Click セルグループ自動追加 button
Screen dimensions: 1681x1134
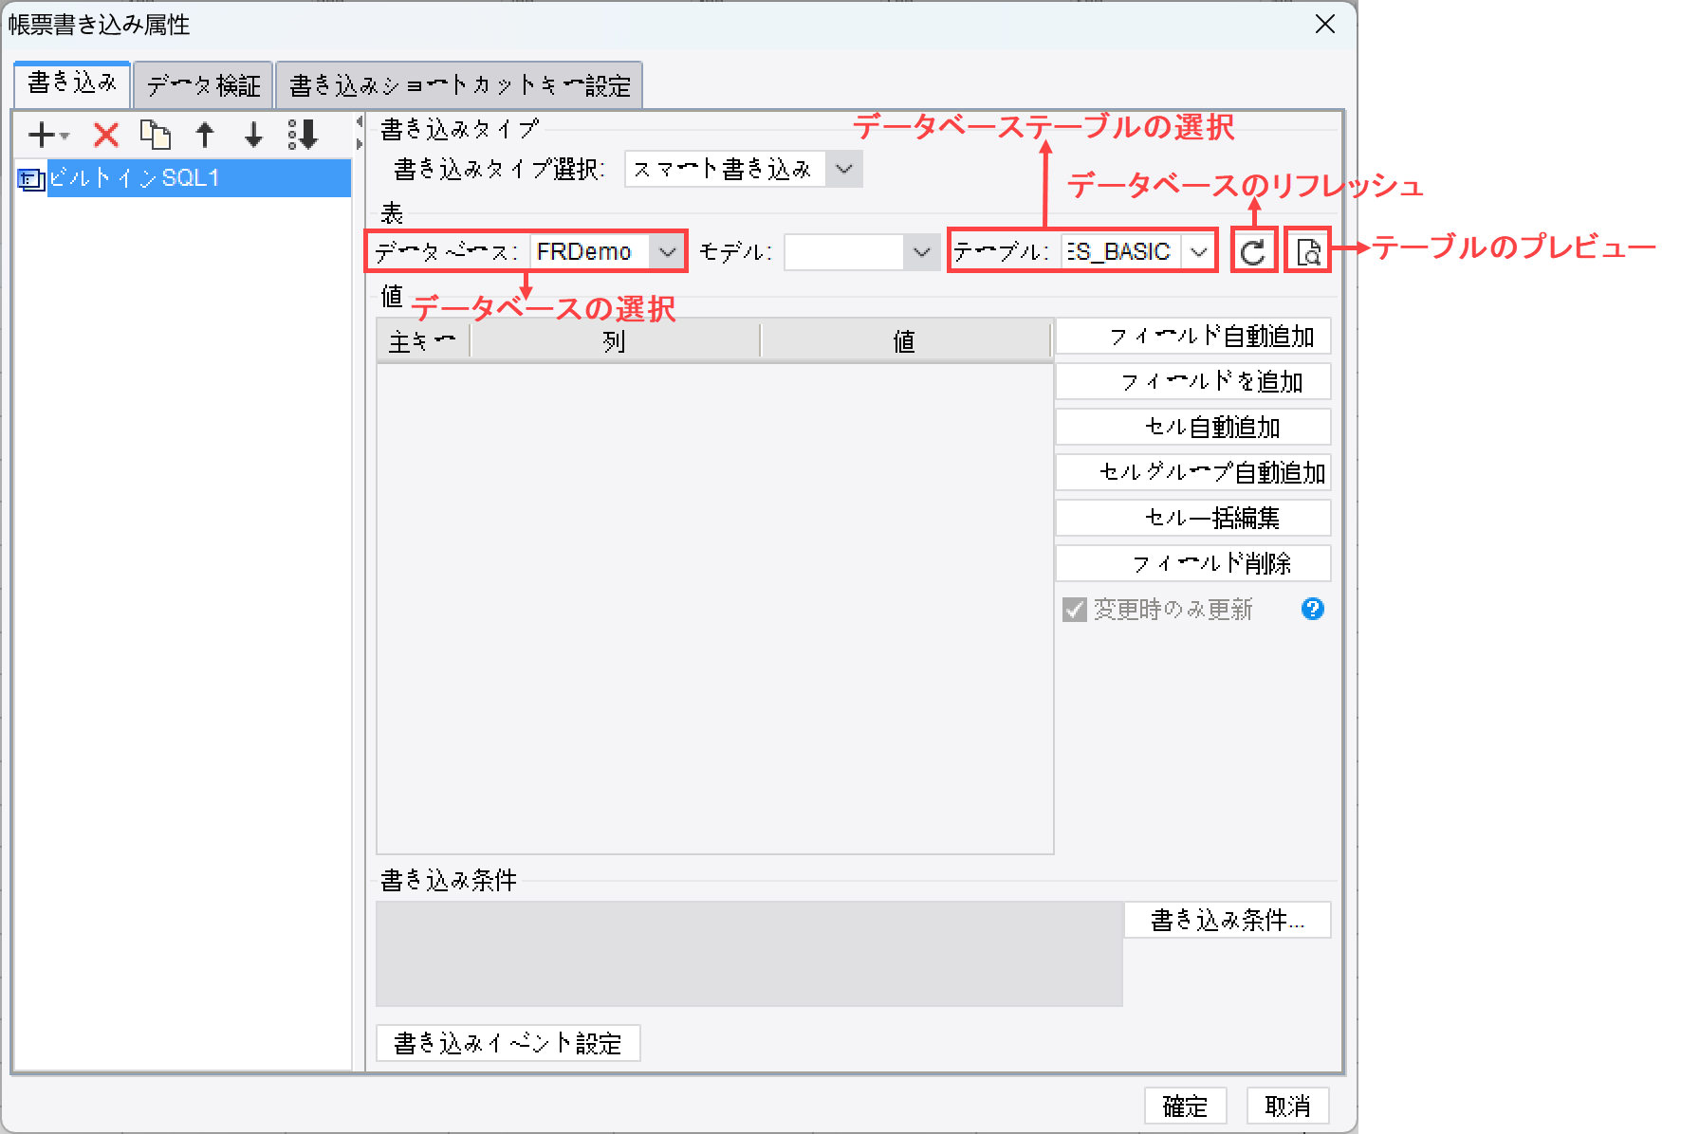point(1193,472)
